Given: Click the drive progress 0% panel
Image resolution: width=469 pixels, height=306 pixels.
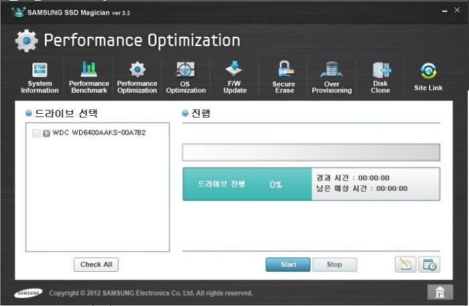Looking at the screenshot, I should point(247,184).
